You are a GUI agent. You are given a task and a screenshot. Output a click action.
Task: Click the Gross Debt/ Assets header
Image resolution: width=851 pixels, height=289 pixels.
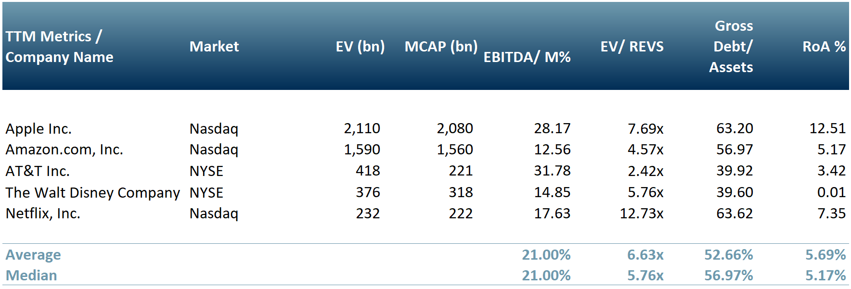731,47
